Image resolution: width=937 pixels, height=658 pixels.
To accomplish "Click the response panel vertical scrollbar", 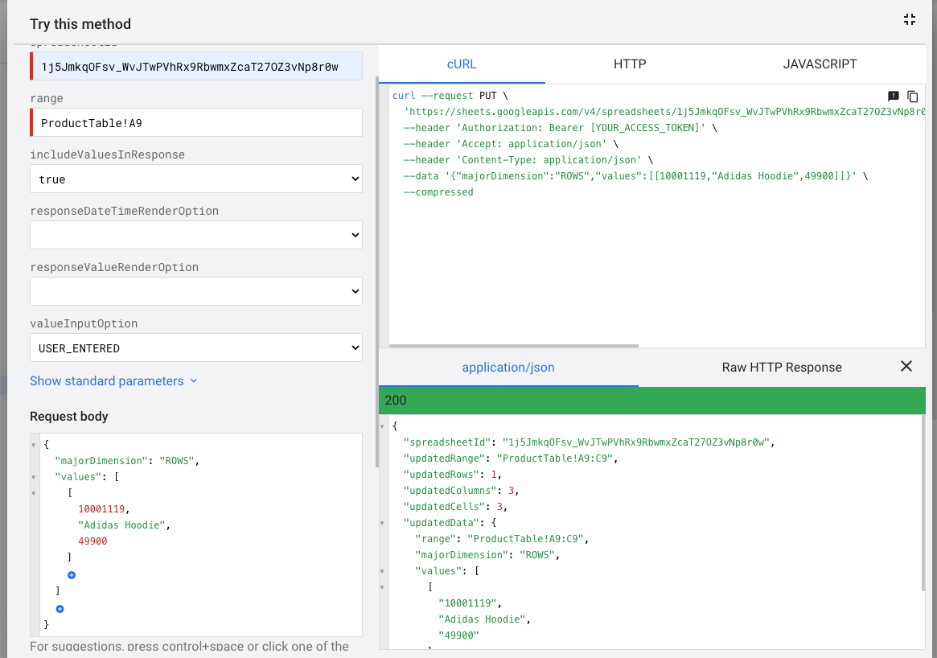I will (x=923, y=502).
